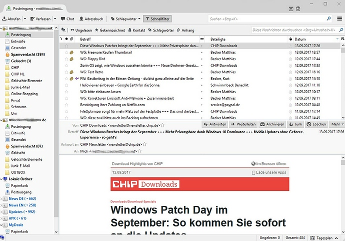345x241 pixels.
Task: Click the thread column header icon
Action: pos(61,39)
